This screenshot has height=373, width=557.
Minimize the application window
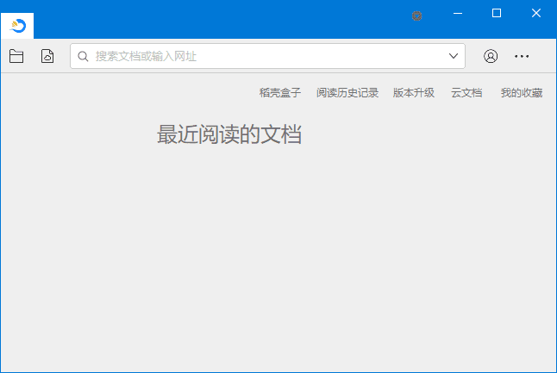click(457, 13)
